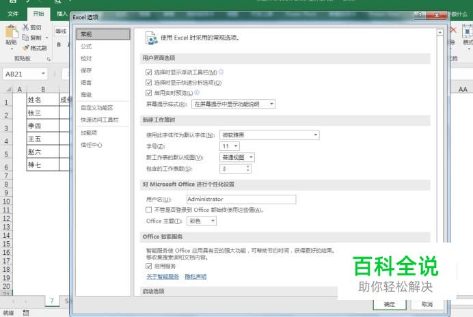Image resolution: width=473 pixels, height=317 pixels.
Task: Expand the Paste options arrow below Paste
Action: (x=12, y=49)
